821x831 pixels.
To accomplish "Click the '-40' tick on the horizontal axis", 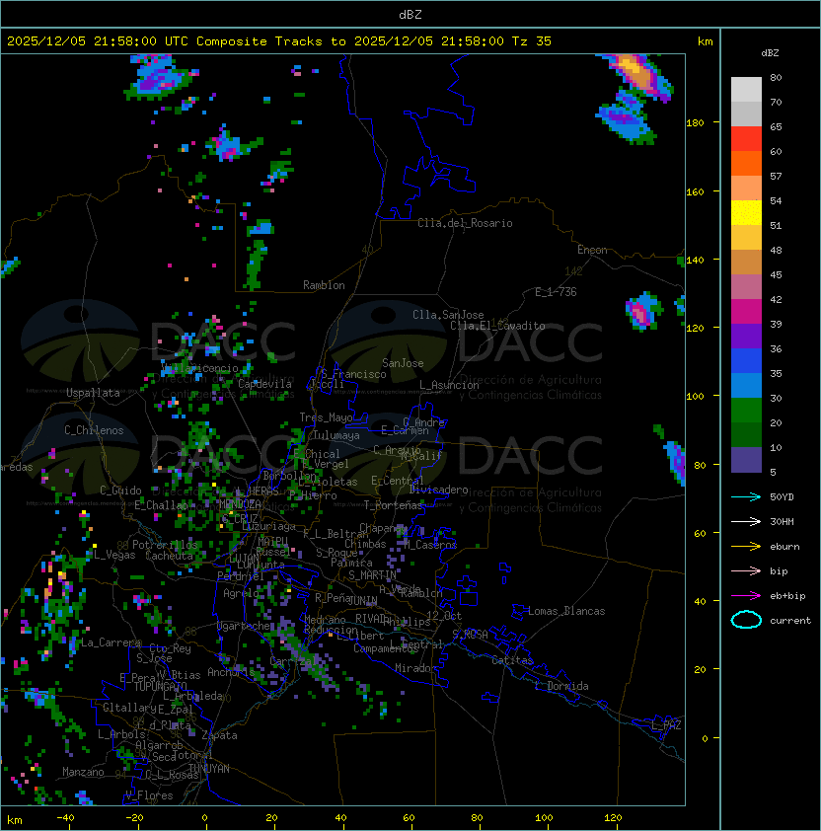I will tap(65, 818).
